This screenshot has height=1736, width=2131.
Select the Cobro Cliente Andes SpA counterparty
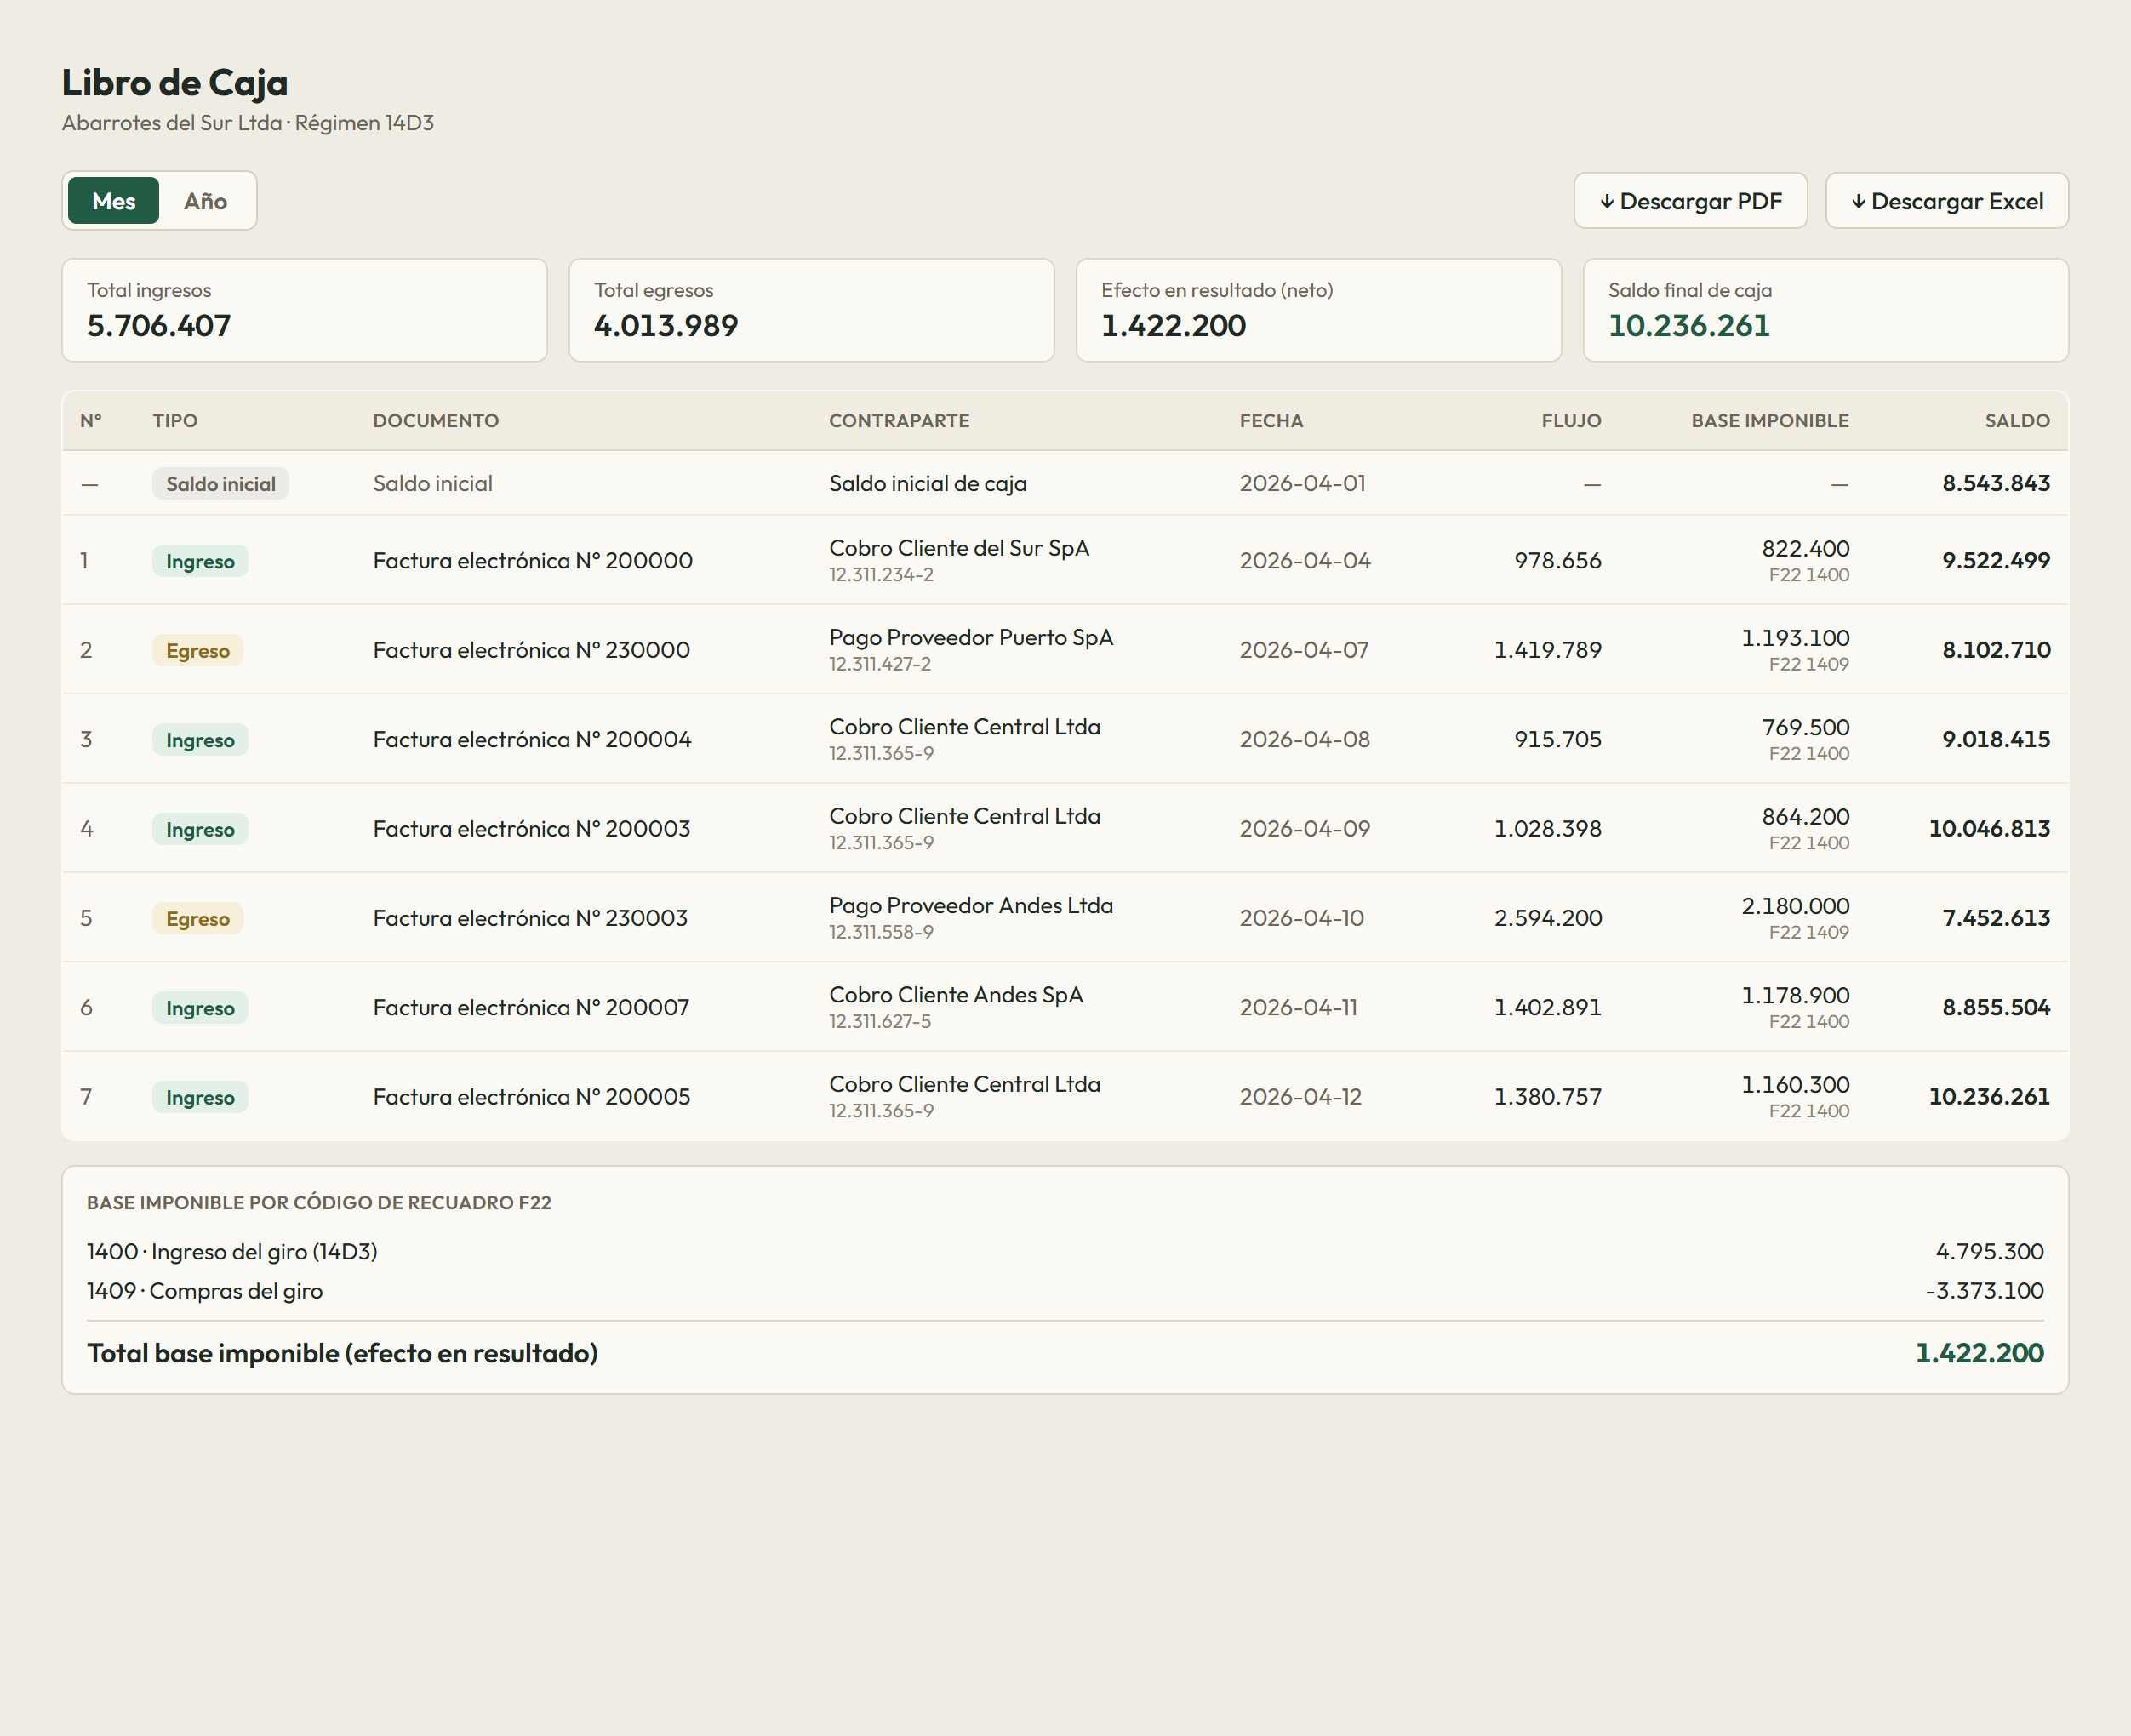coord(955,995)
